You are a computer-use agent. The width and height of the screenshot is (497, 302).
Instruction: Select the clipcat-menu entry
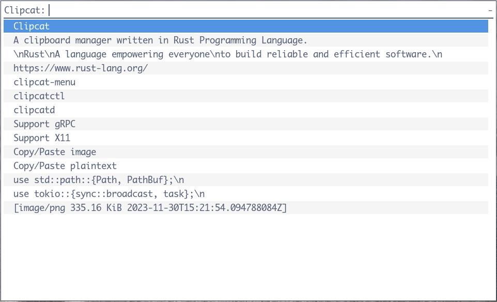click(245, 82)
